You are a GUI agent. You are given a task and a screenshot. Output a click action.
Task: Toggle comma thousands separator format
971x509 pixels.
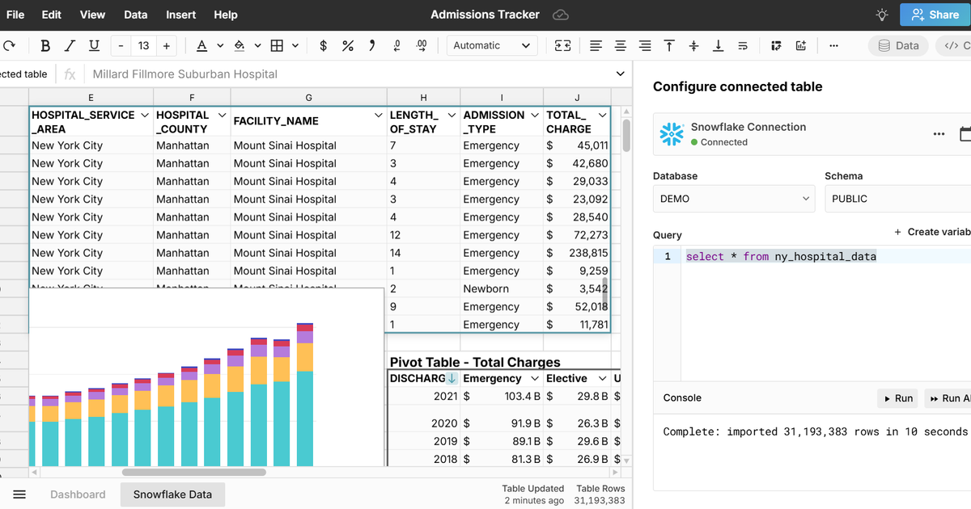pos(372,46)
